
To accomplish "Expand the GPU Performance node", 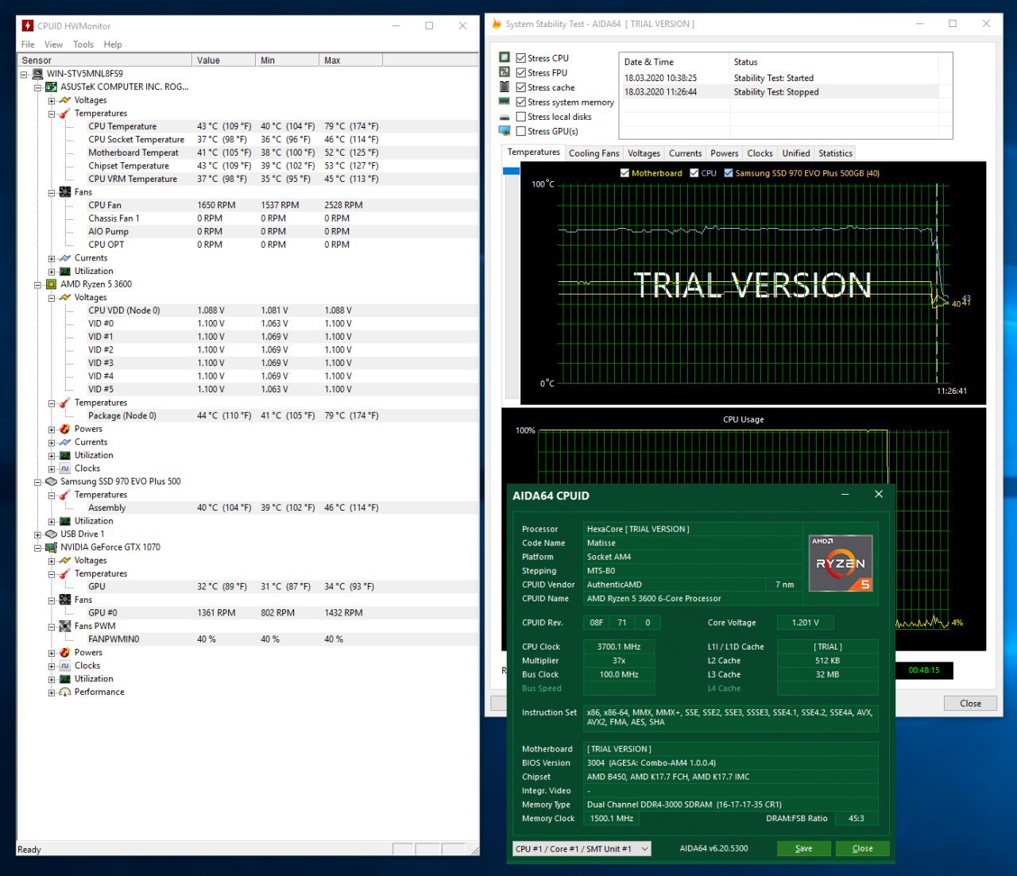I will [52, 693].
